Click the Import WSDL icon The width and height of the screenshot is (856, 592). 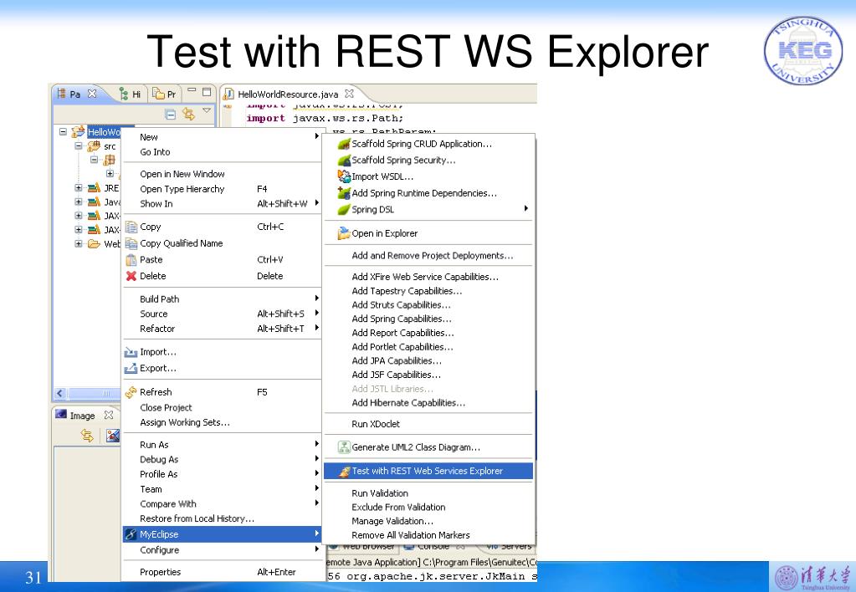pos(343,176)
